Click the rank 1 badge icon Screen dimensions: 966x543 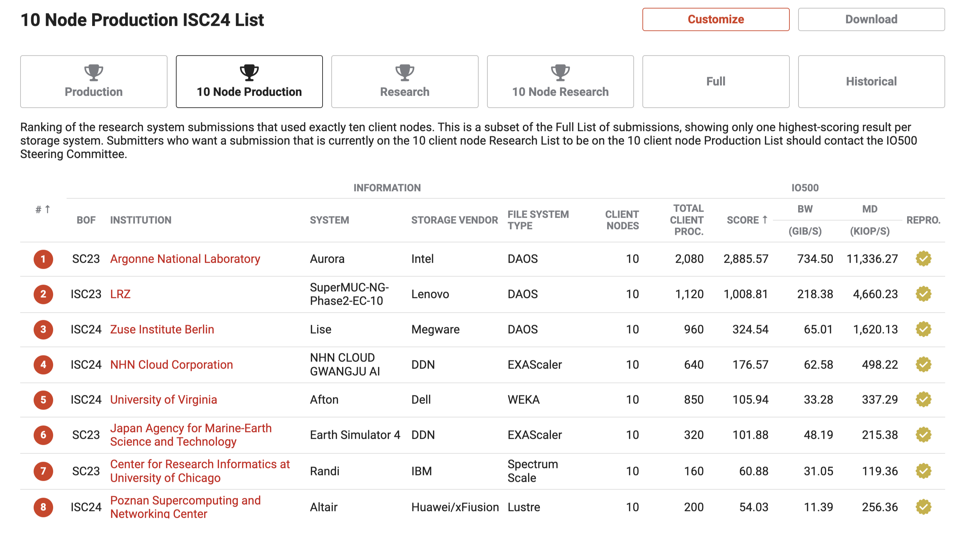click(43, 259)
